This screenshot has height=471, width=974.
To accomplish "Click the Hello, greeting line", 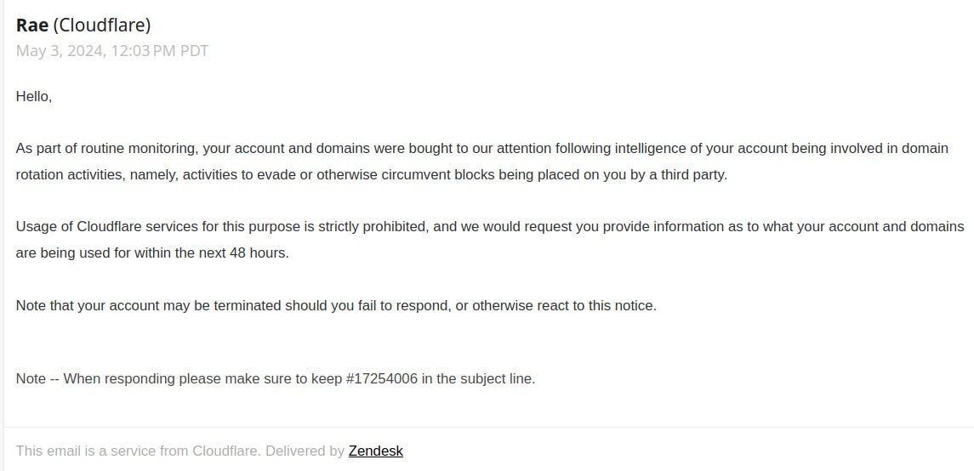I will 34,97.
